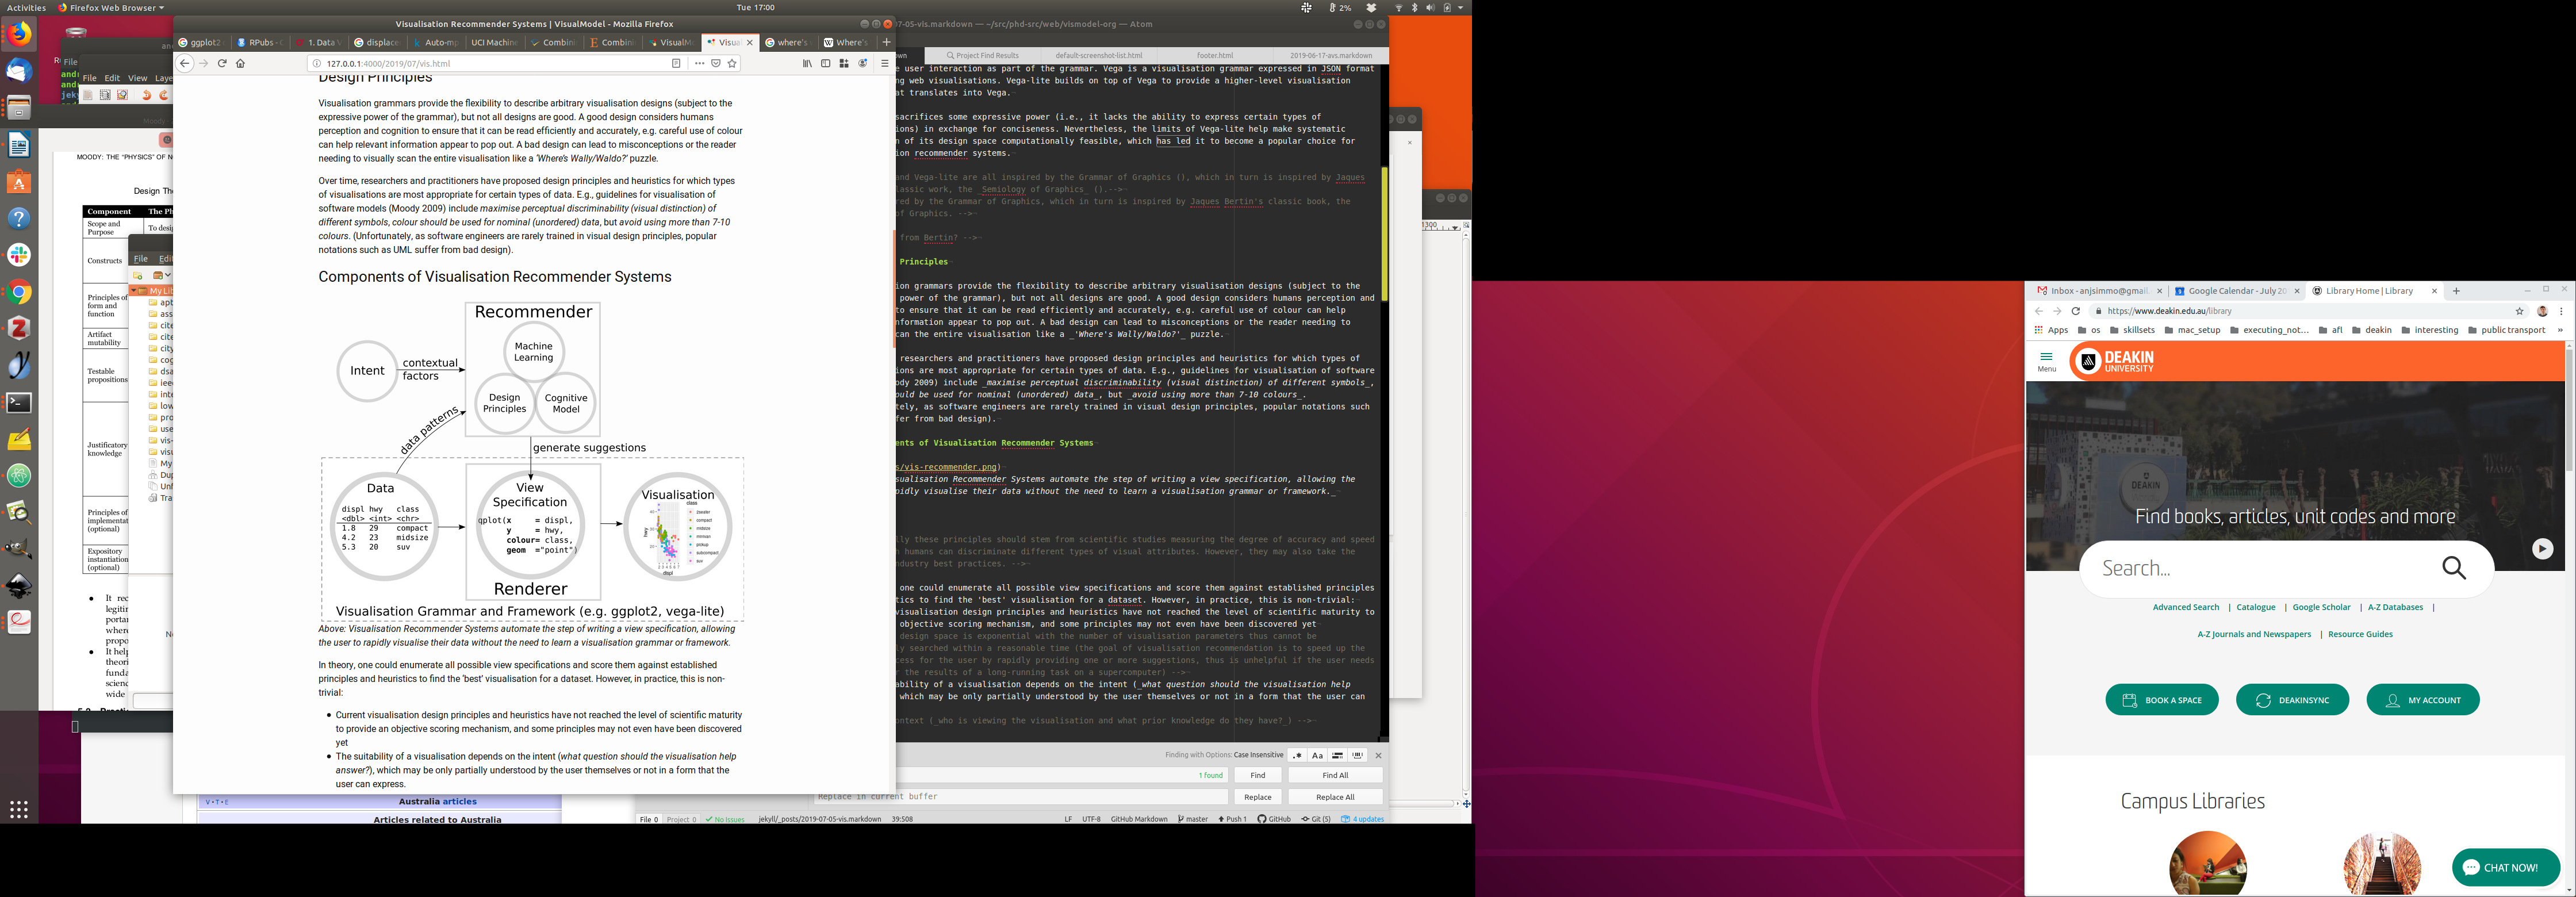This screenshot has height=897, width=2576.
Task: Click the Deakin library search magnifier icon
Action: [x=2453, y=568]
